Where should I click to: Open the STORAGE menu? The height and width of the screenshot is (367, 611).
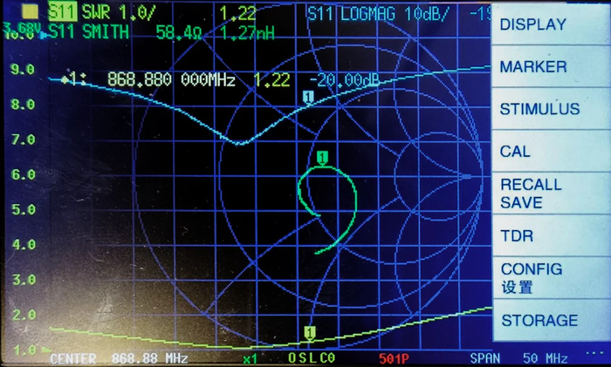(x=551, y=320)
